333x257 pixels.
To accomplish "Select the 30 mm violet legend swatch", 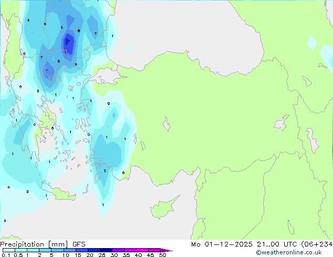I will [118, 250].
